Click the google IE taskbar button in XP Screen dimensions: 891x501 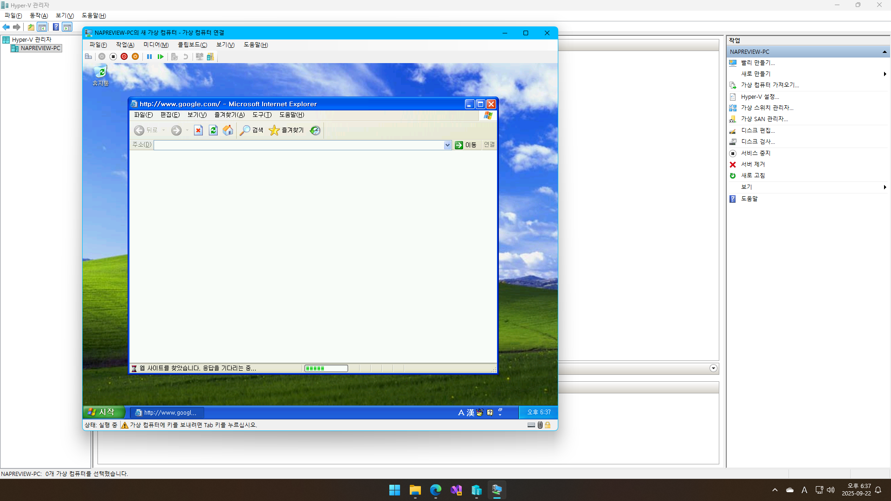(x=167, y=412)
